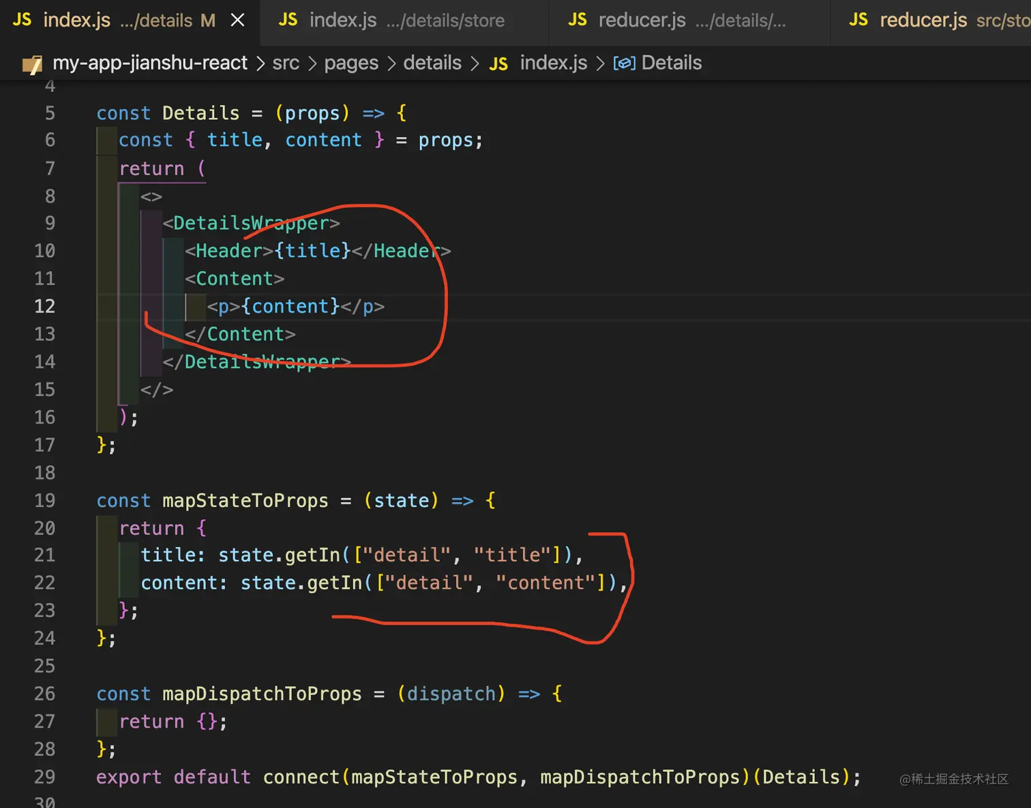Open the details breadcrumb segment

pyautogui.click(x=432, y=63)
